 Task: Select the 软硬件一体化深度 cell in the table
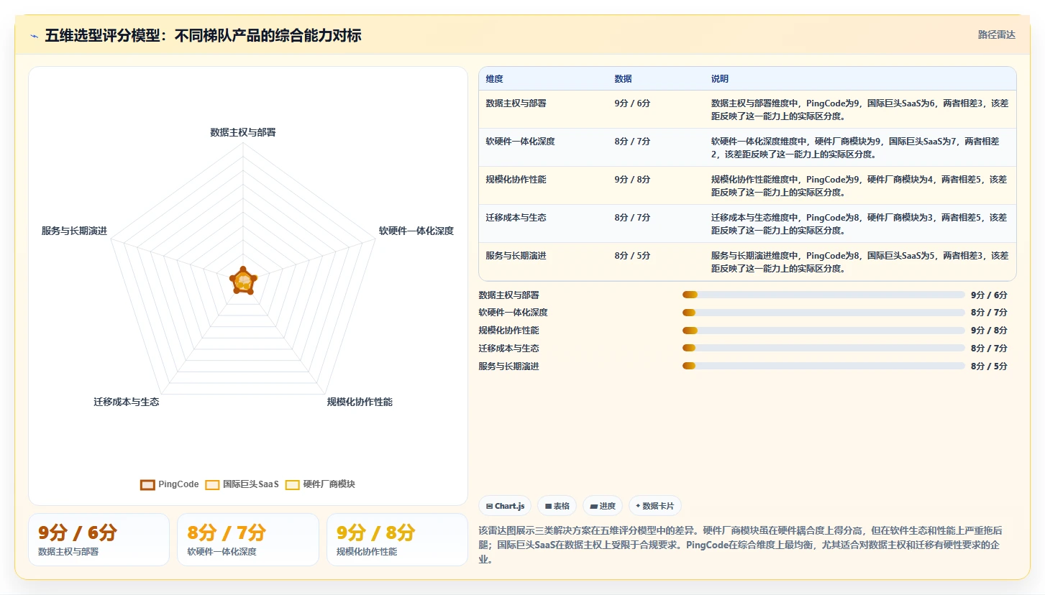click(520, 141)
